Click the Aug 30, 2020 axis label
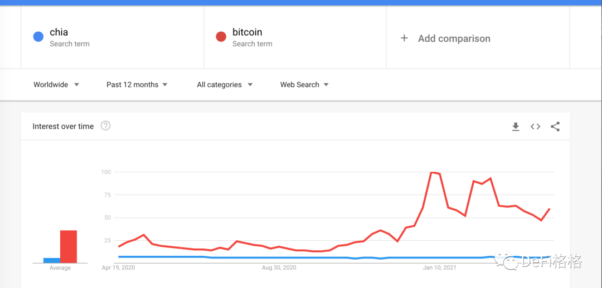This screenshot has height=288, width=602. click(279, 268)
